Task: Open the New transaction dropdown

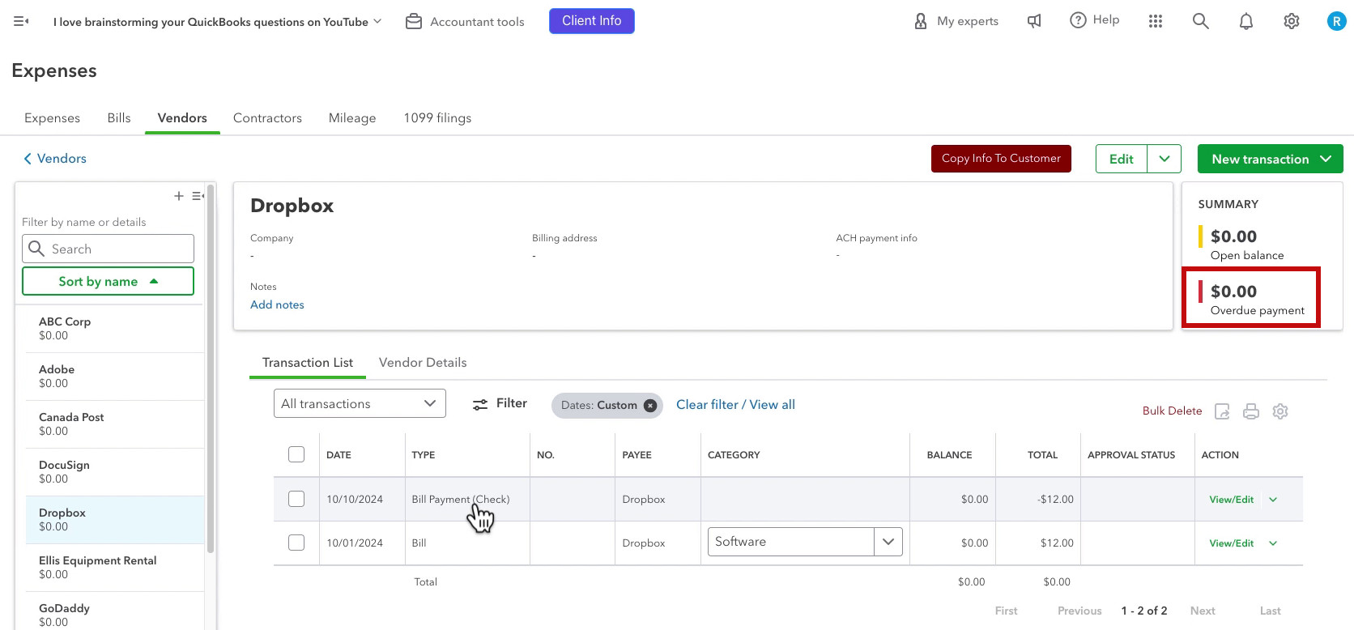Action: 1271,159
